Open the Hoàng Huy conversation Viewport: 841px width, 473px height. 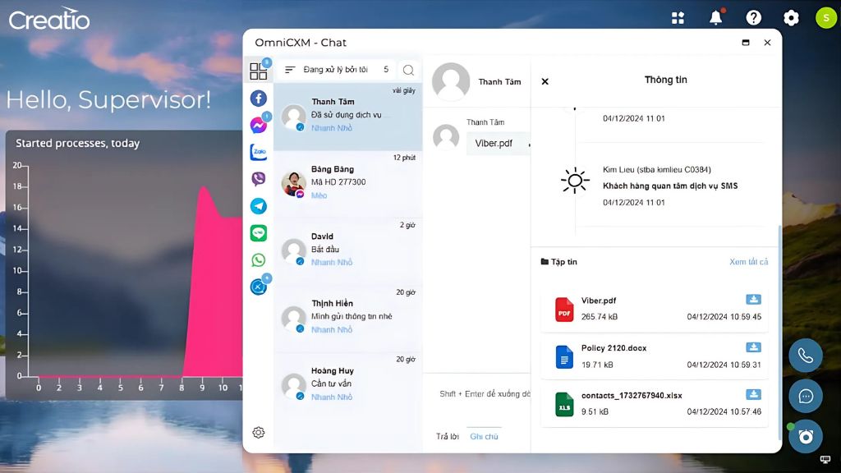(x=348, y=384)
